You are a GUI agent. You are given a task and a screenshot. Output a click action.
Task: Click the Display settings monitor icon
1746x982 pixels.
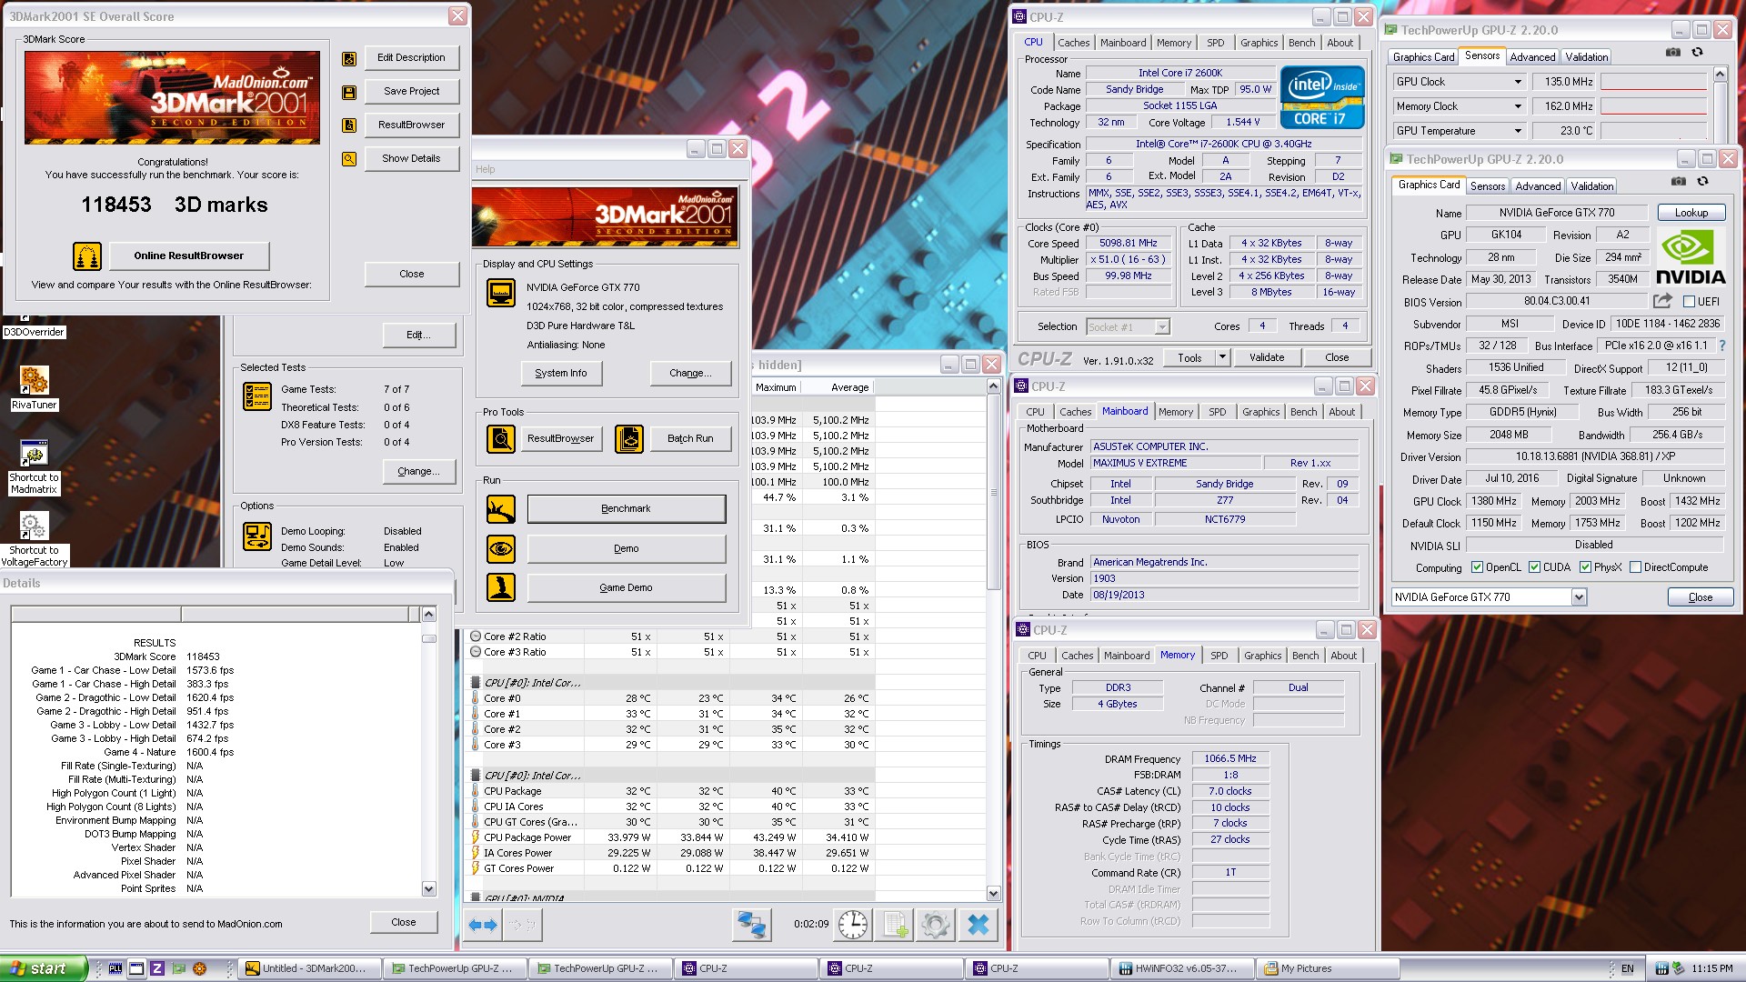point(501,293)
